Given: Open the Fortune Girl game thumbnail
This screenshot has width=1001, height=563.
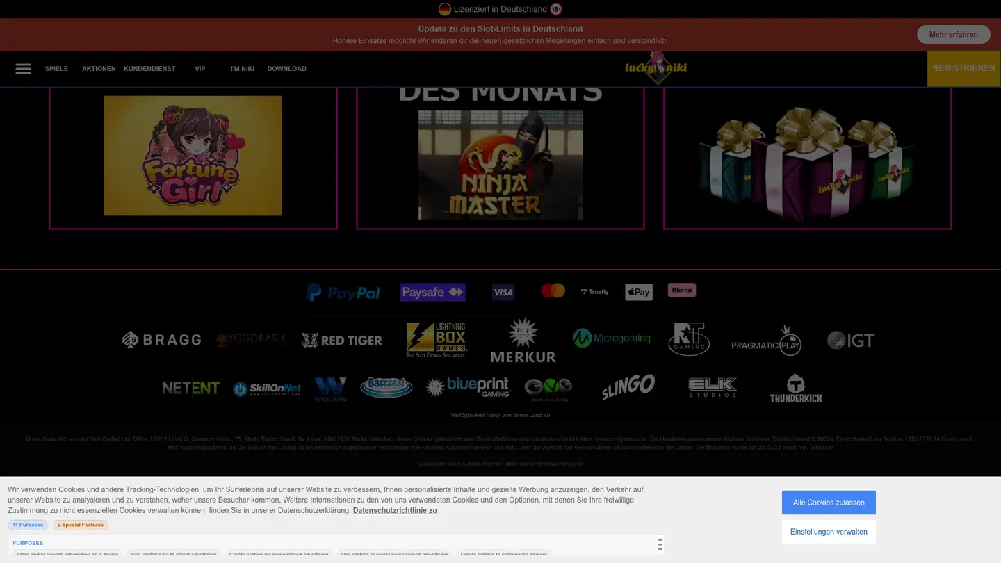Looking at the screenshot, I should (193, 156).
